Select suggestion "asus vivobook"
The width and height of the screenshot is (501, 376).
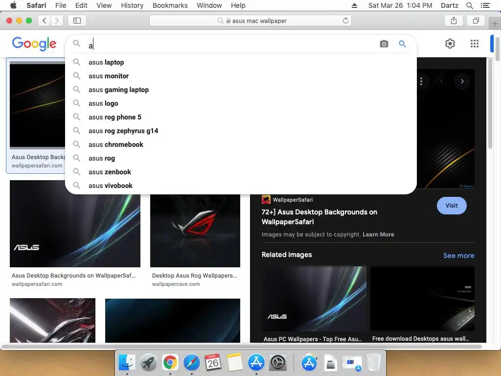click(241, 186)
